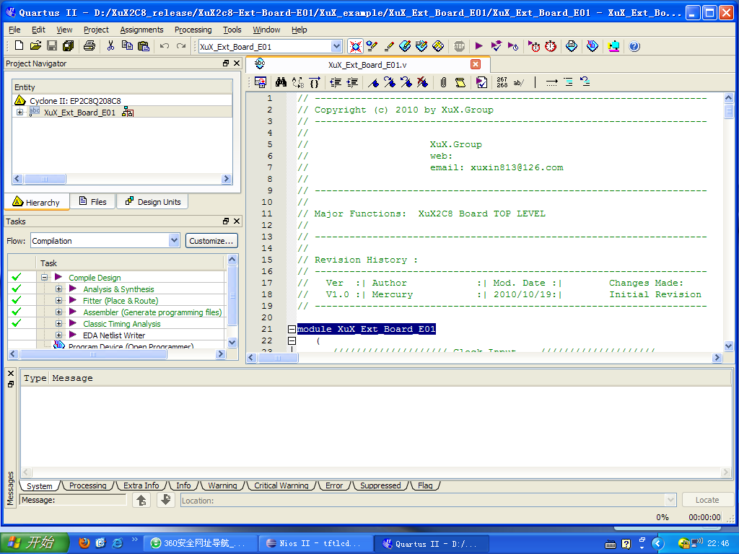This screenshot has height=554, width=739.
Task: Save the current file
Action: 52,45
